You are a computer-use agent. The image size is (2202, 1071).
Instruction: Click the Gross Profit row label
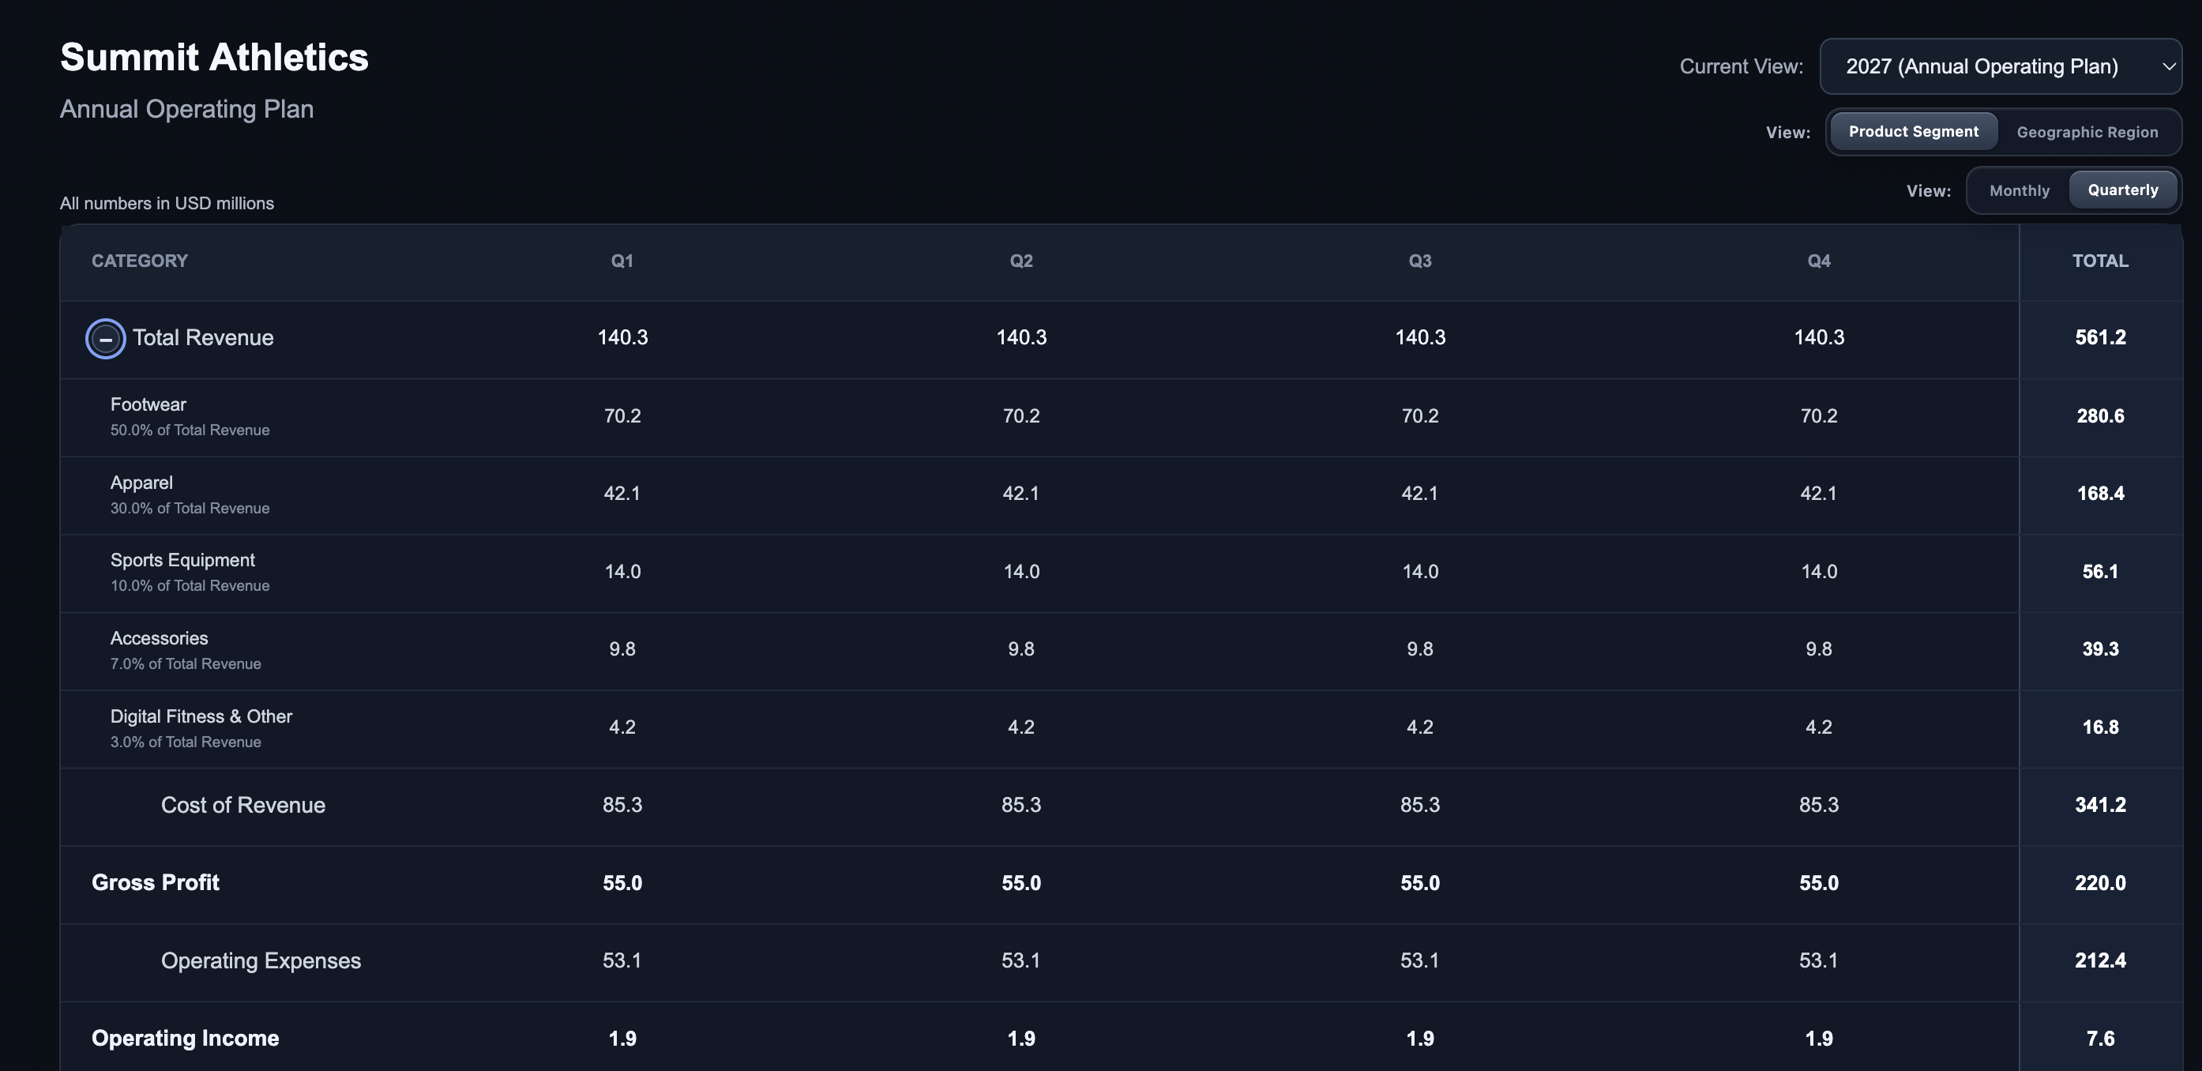[156, 883]
